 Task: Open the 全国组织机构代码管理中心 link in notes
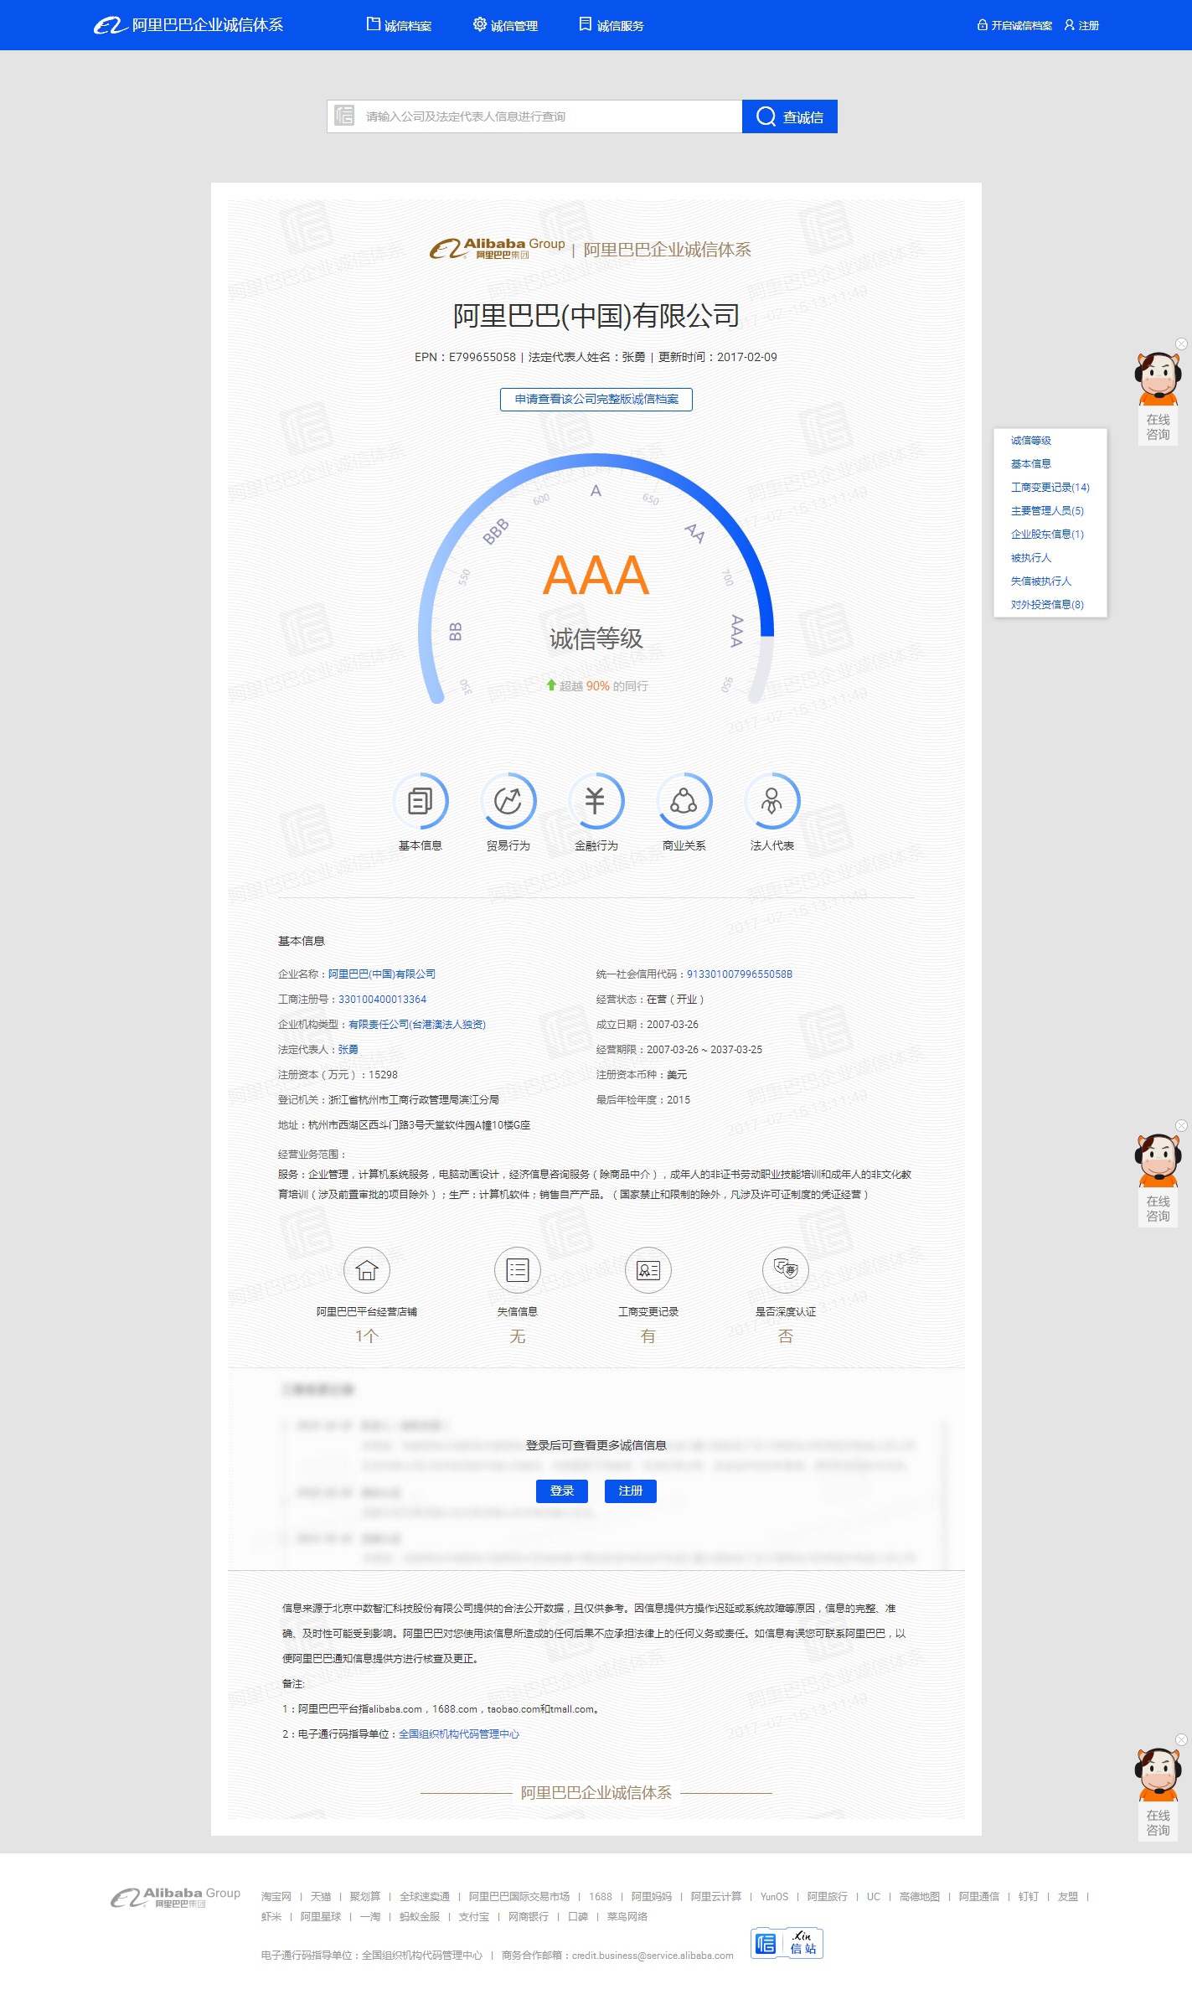[x=458, y=1734]
